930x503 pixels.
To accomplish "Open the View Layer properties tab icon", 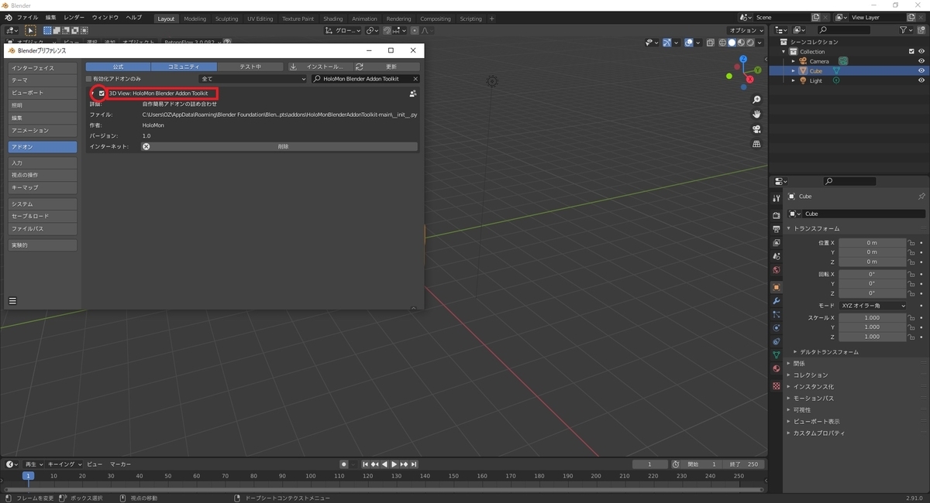I will coord(776,243).
